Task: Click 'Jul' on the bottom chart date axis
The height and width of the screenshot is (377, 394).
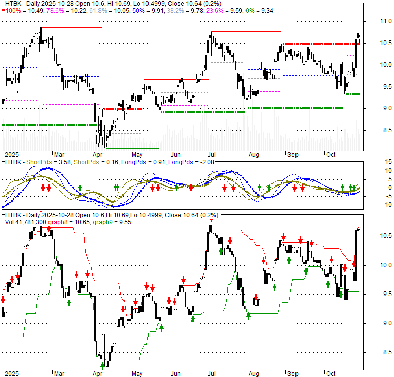Action: pyautogui.click(x=211, y=374)
